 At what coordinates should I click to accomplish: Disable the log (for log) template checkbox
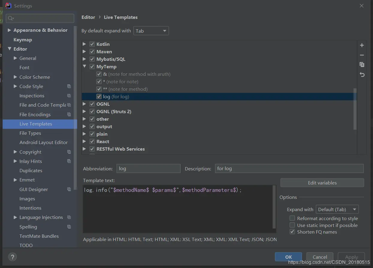pos(99,96)
